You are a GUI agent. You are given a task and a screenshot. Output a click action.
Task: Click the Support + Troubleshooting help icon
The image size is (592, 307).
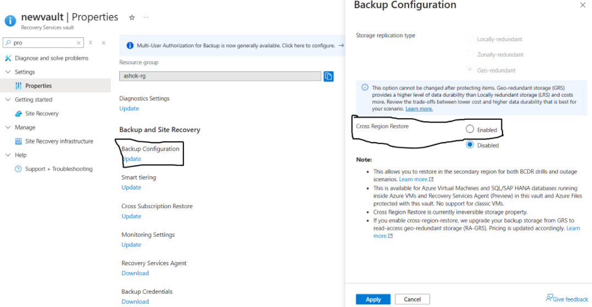click(18, 169)
